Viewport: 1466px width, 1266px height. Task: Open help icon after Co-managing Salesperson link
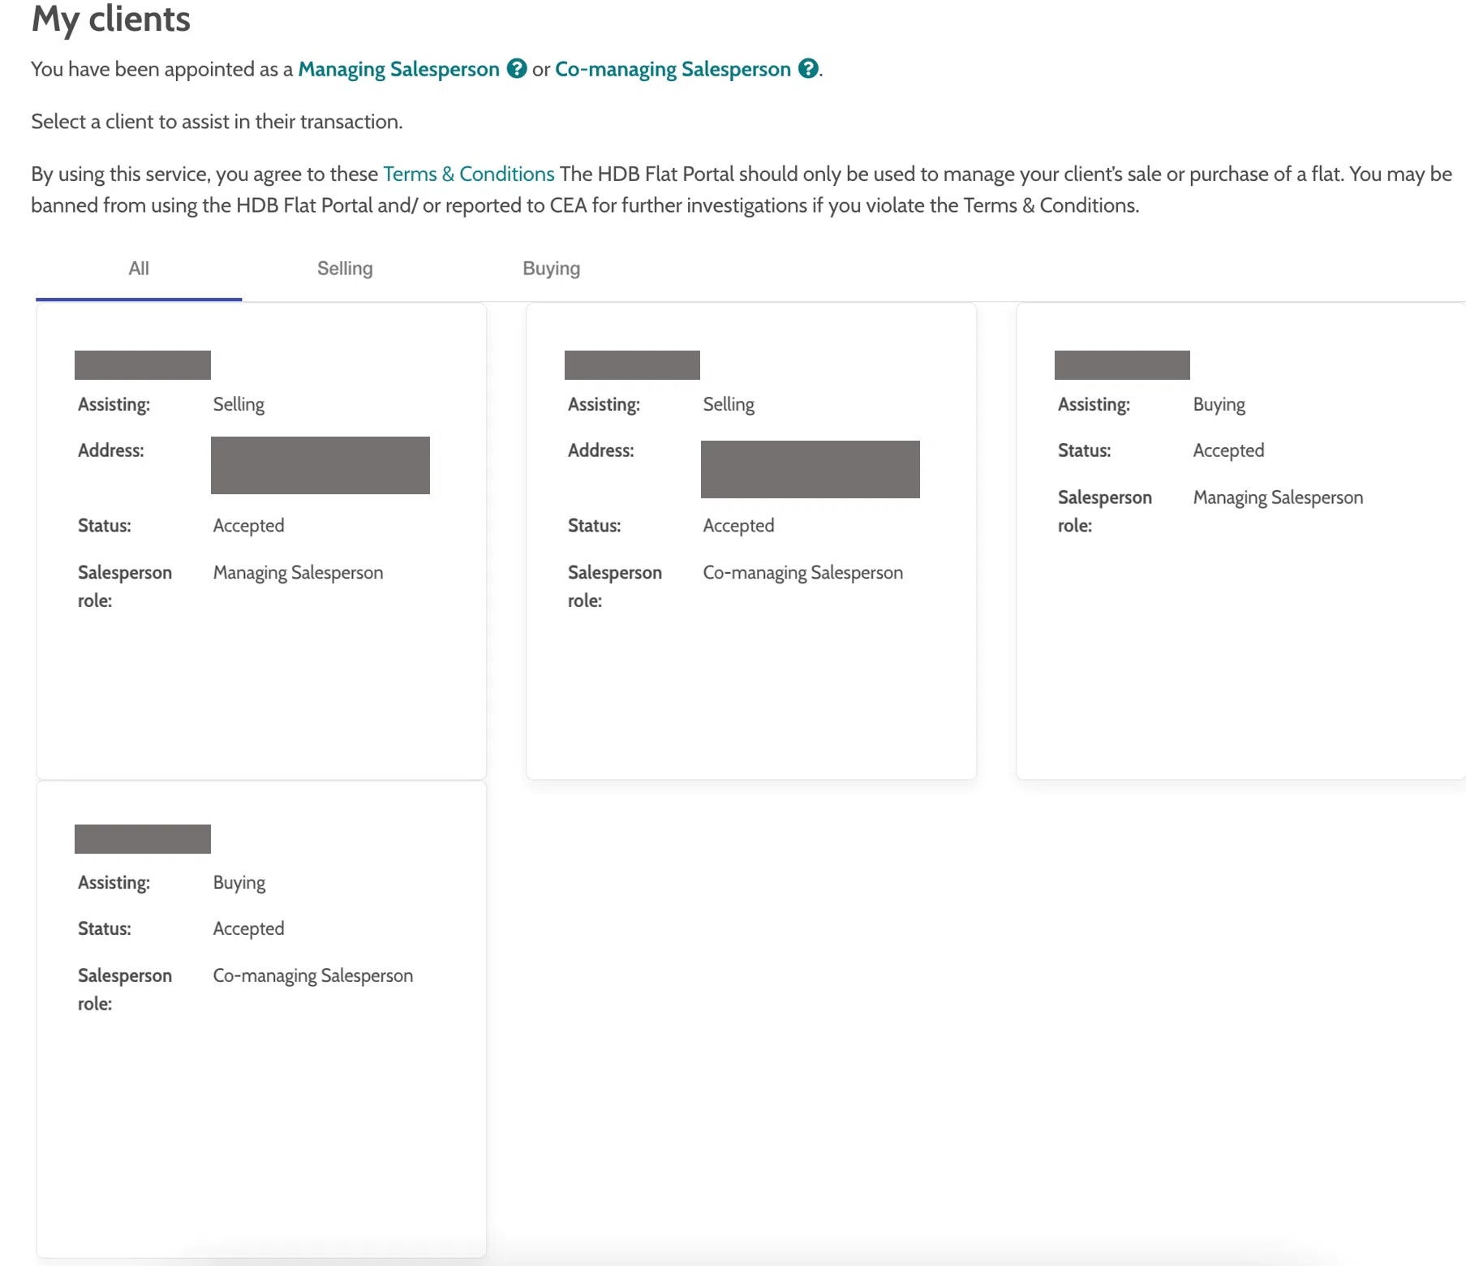click(x=808, y=69)
